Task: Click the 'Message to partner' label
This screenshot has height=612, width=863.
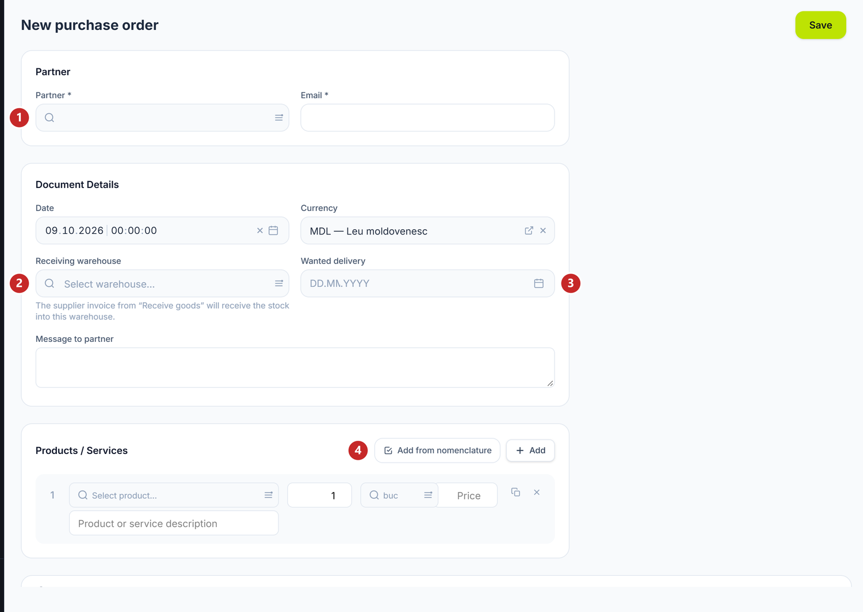Action: coord(75,339)
